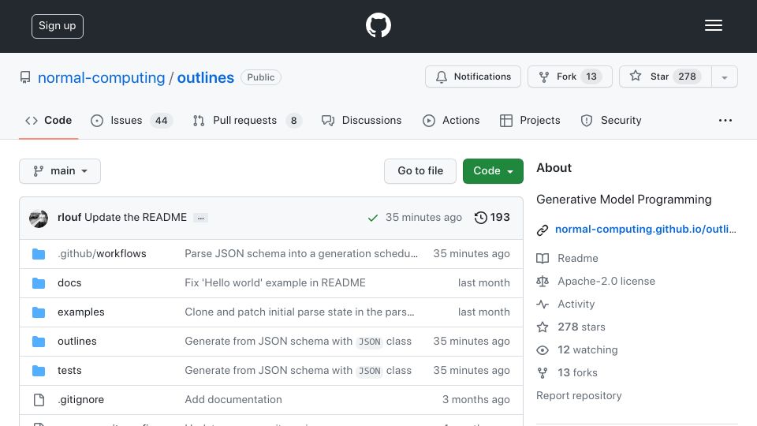Image resolution: width=757 pixels, height=426 pixels.
Task: View the 13 forks list
Action: [x=577, y=372]
